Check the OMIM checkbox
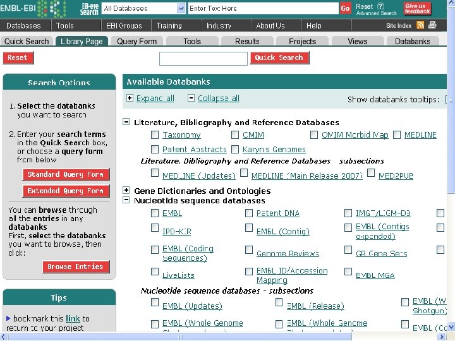The image size is (455, 341). (x=235, y=135)
